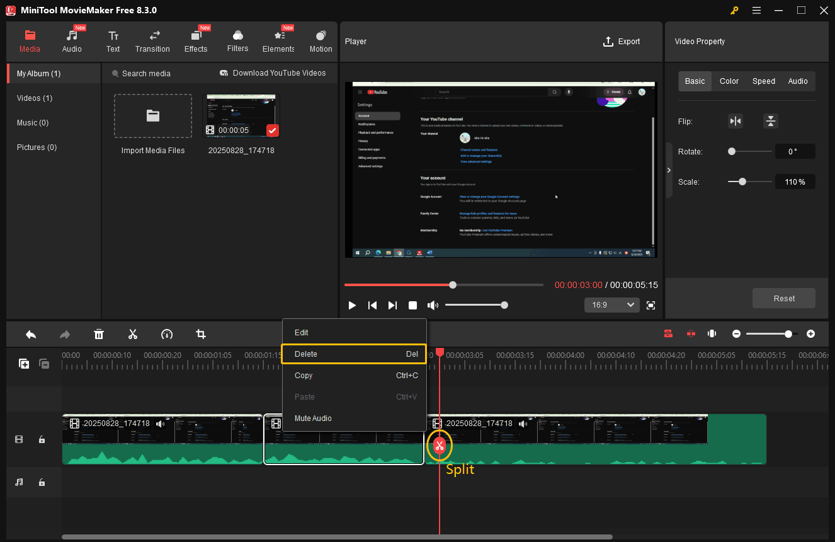Click the zoom in plus icon

(x=811, y=334)
